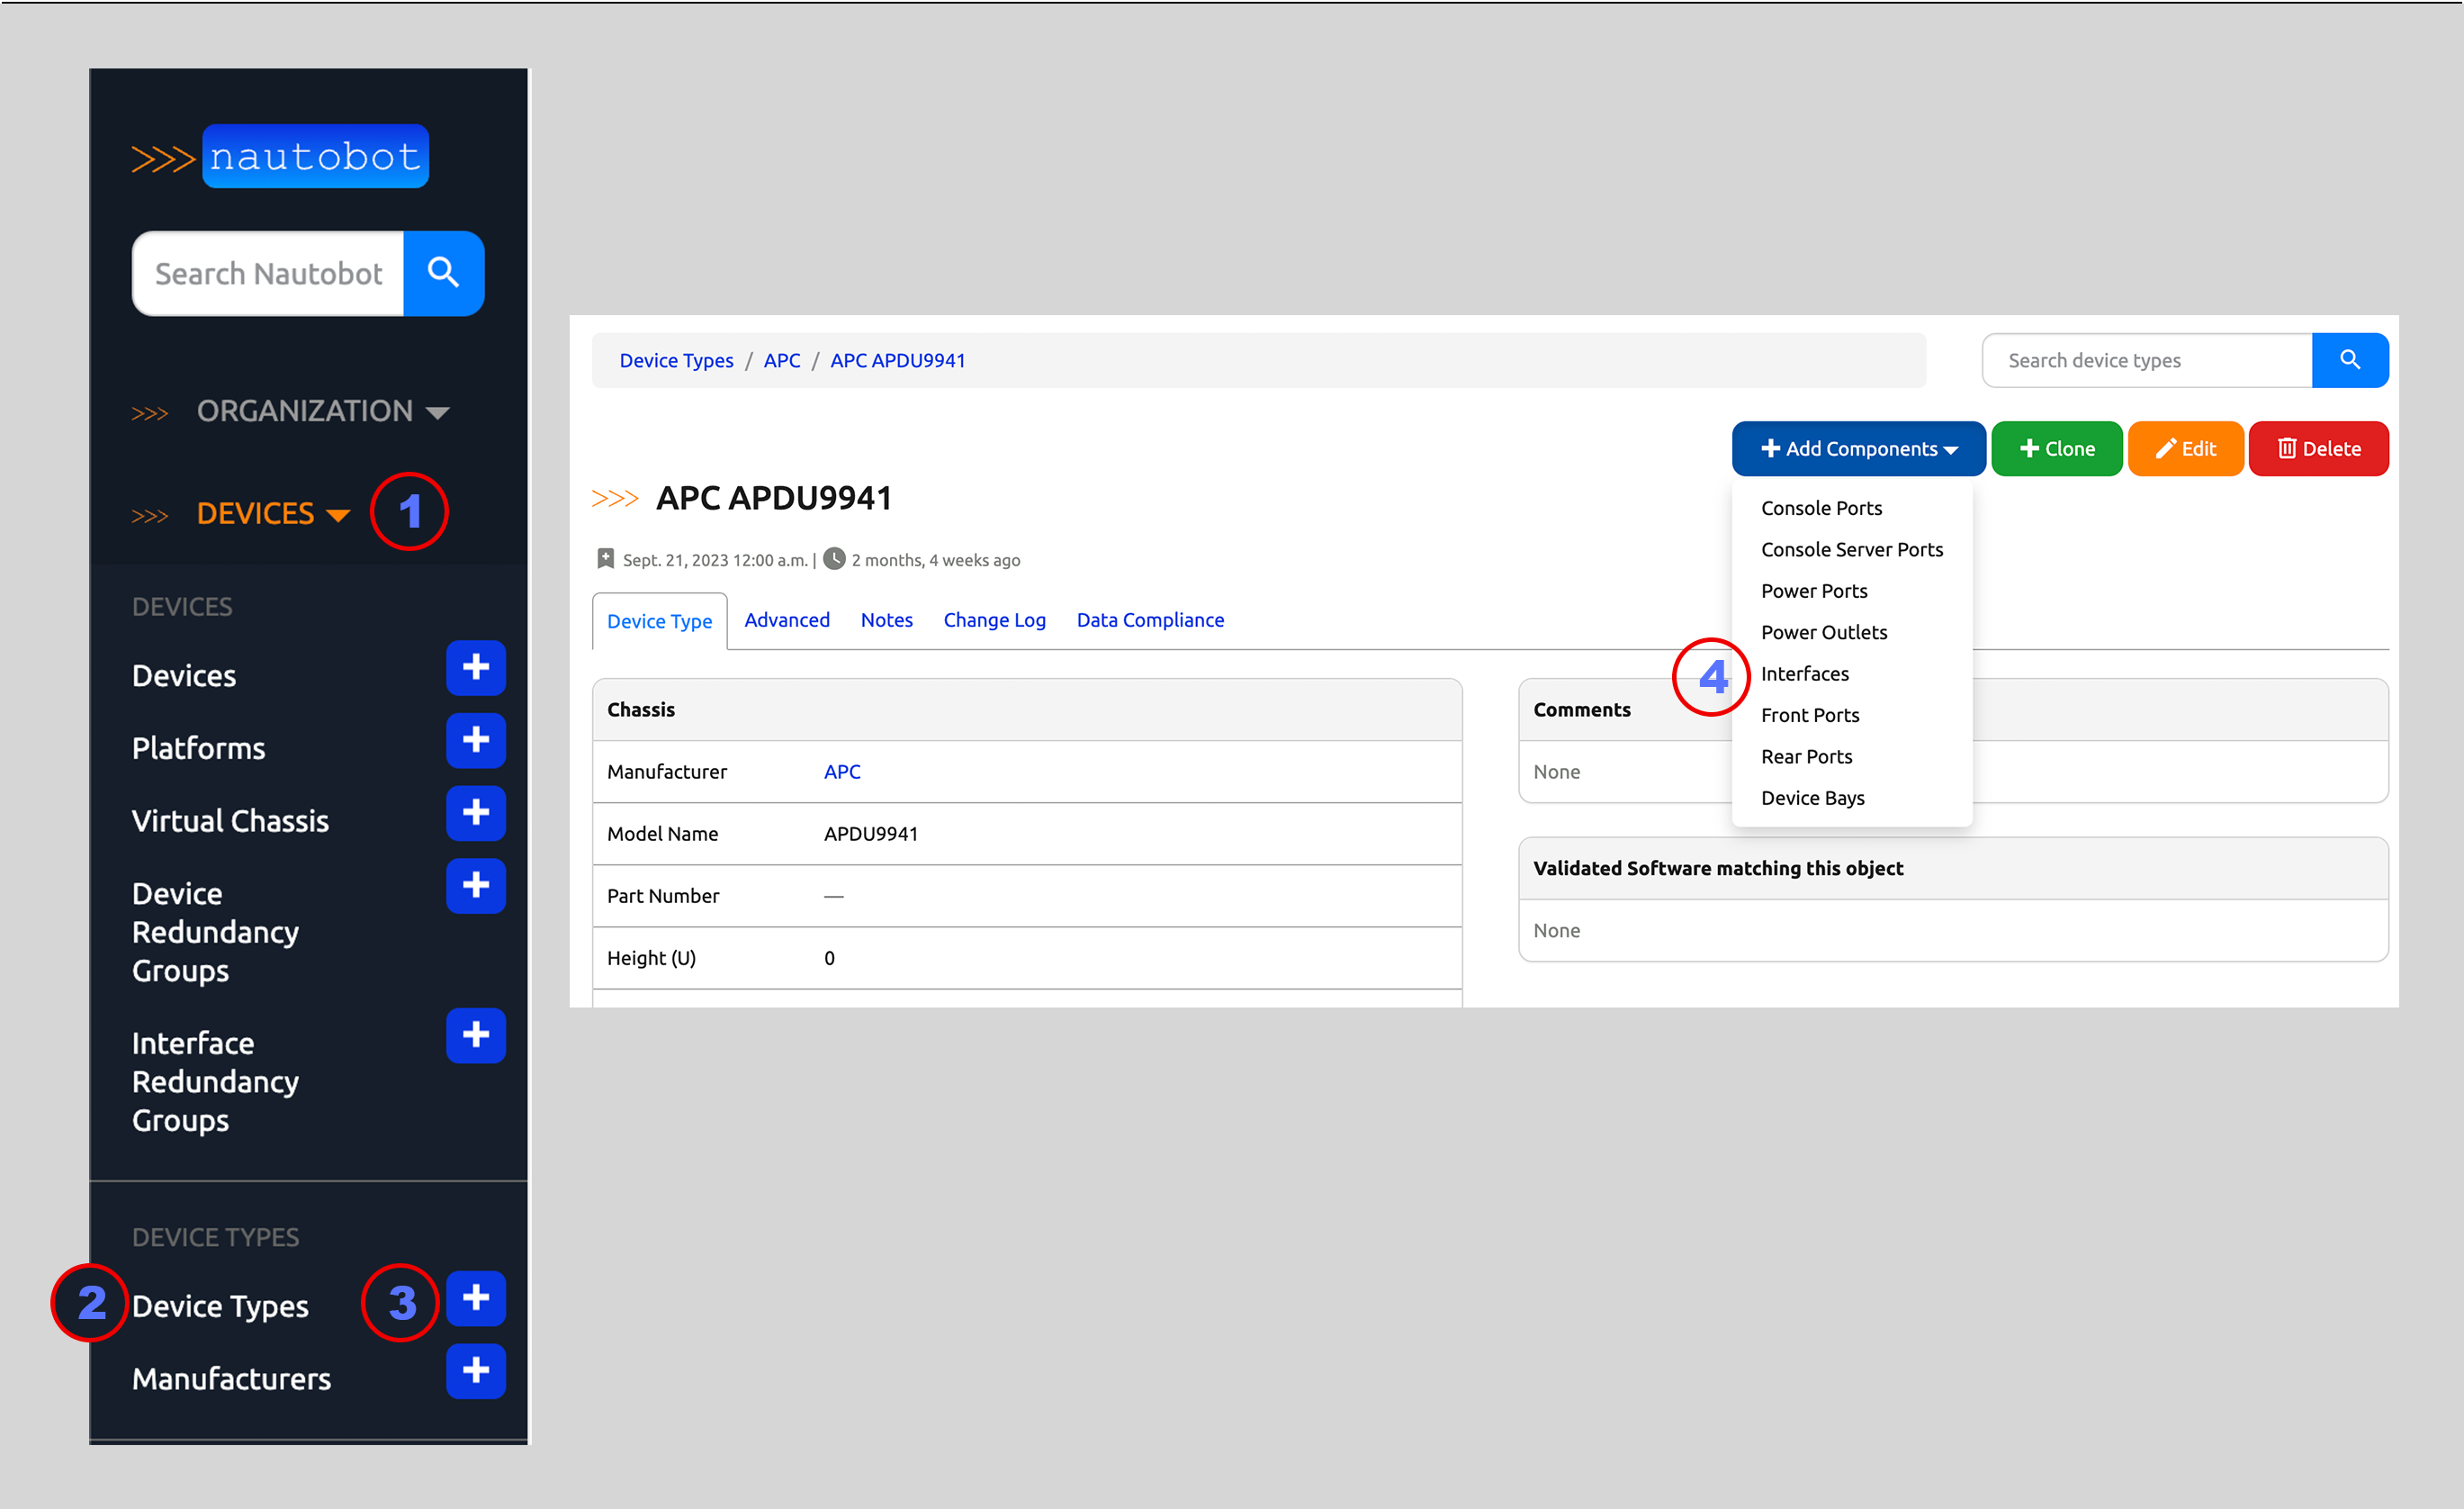Click the Search device types input field
2464x1509 pixels.
pyautogui.click(x=2144, y=359)
